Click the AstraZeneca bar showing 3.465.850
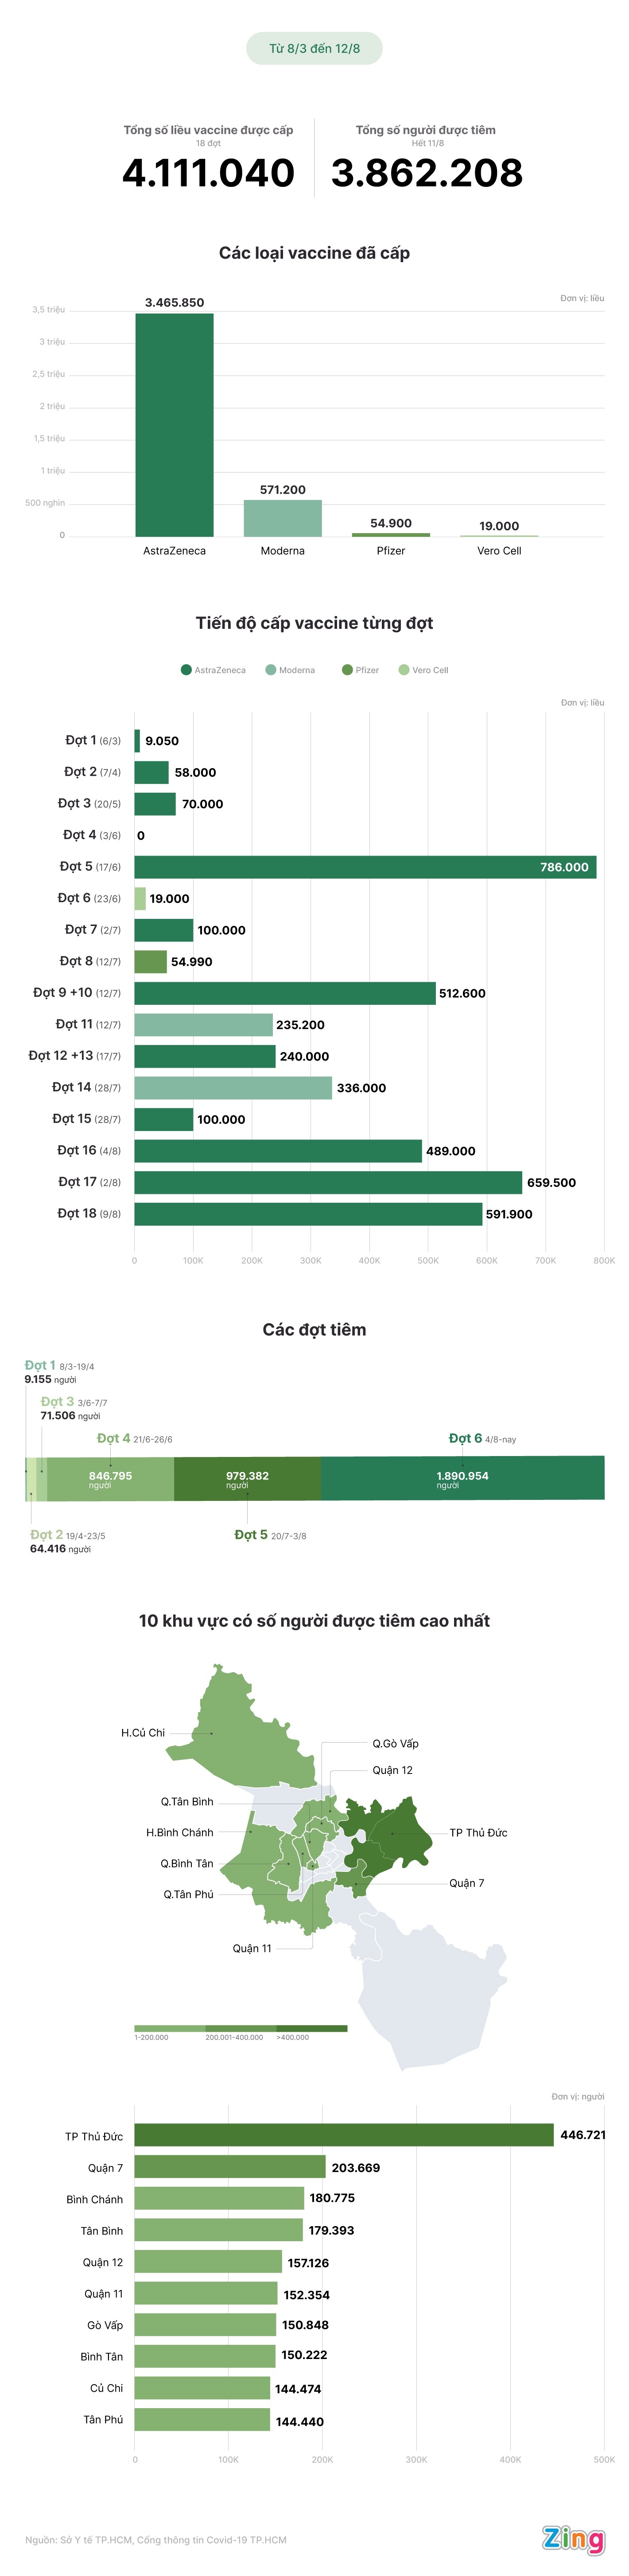Viewport: 629px width, 2576px height. tap(174, 425)
